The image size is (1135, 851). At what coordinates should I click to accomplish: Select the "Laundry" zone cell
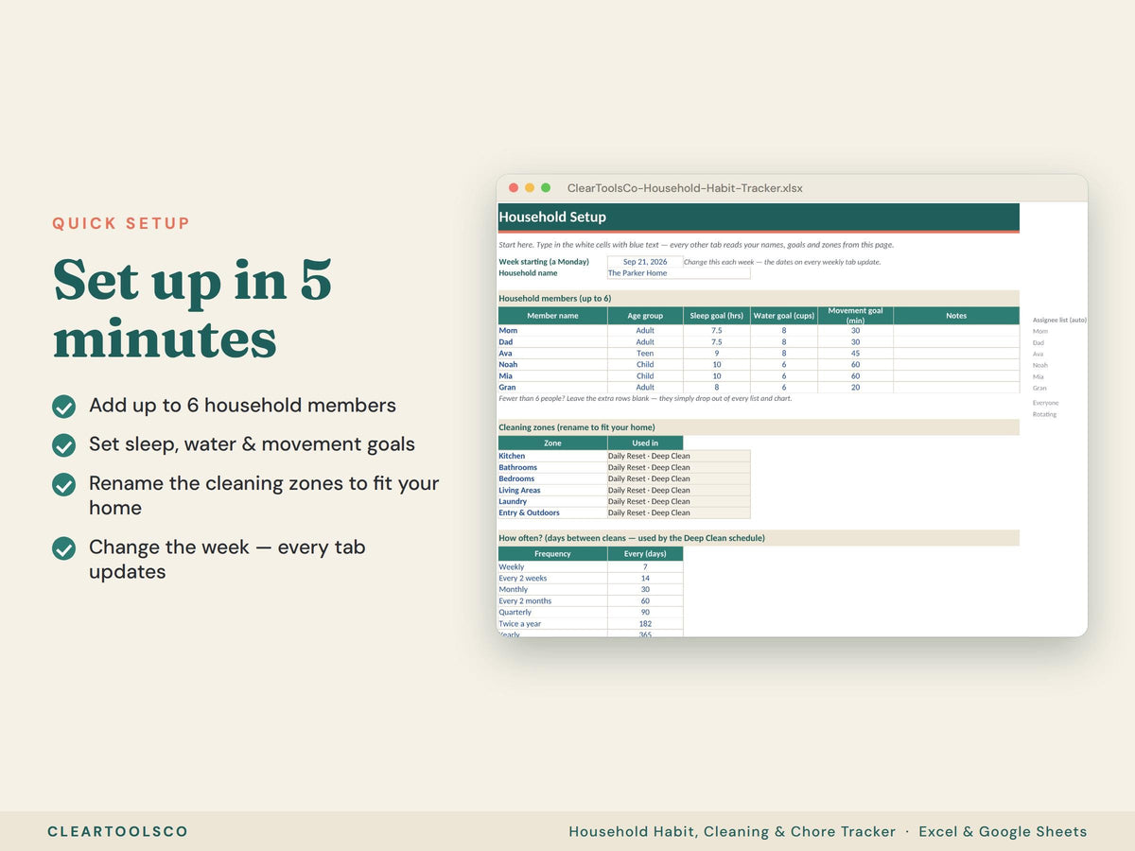coord(552,502)
